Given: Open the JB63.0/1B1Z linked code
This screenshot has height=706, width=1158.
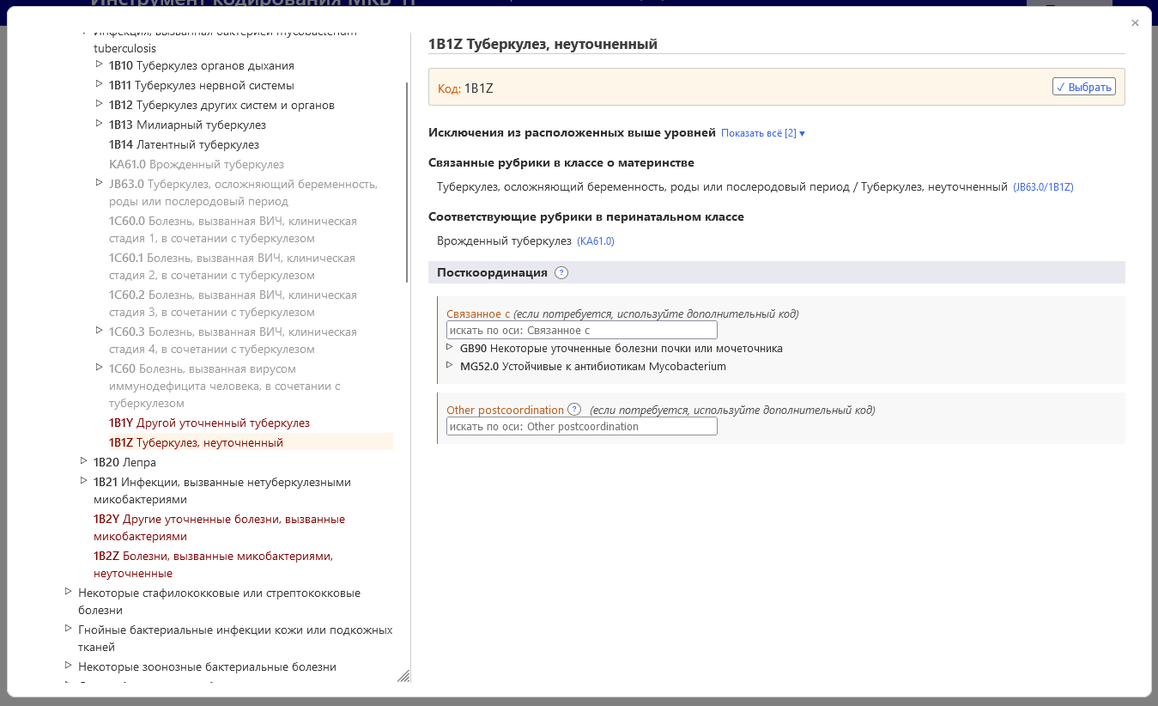Looking at the screenshot, I should coord(1043,186).
